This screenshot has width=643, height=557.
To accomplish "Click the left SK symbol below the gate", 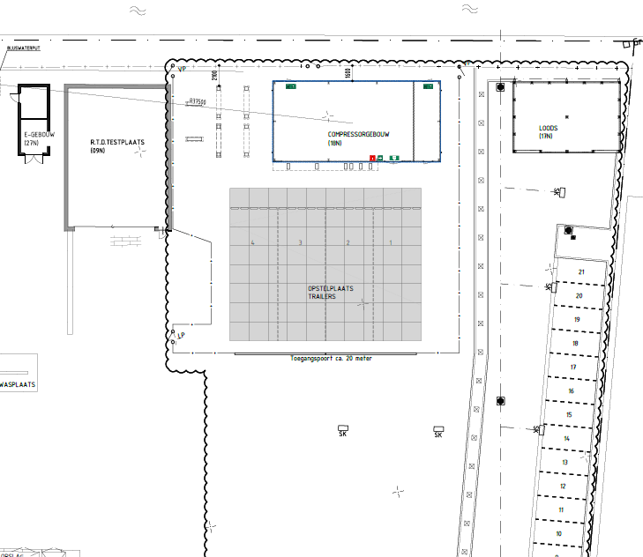I will point(343,431).
